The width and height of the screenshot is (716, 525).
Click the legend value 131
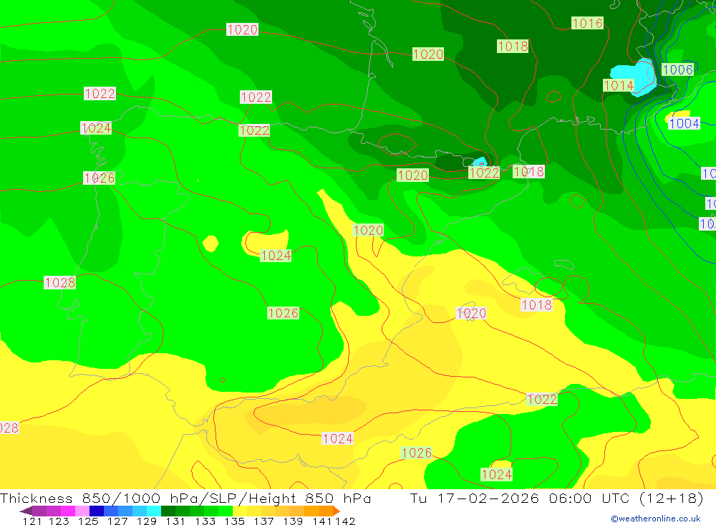click(x=175, y=521)
